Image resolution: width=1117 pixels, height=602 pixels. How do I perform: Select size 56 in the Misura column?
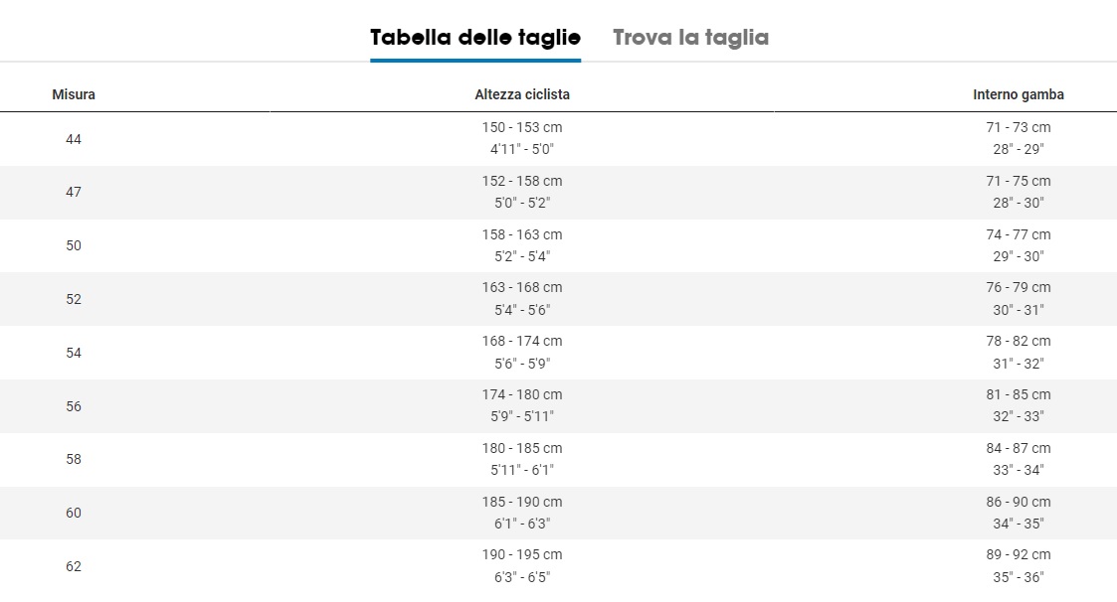(x=74, y=406)
